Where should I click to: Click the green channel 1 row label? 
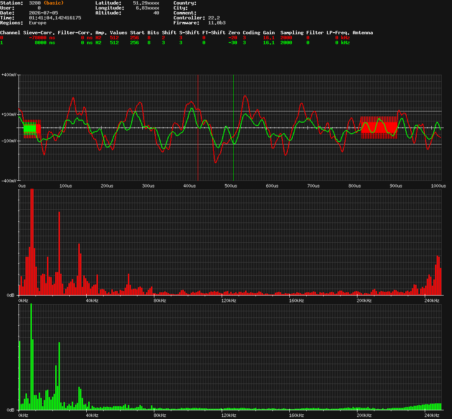pos(2,43)
